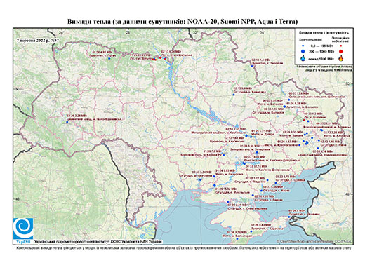Screen dimensions: 365x258
Task: Click the 7 September 2022 date label
Action: point(38,40)
